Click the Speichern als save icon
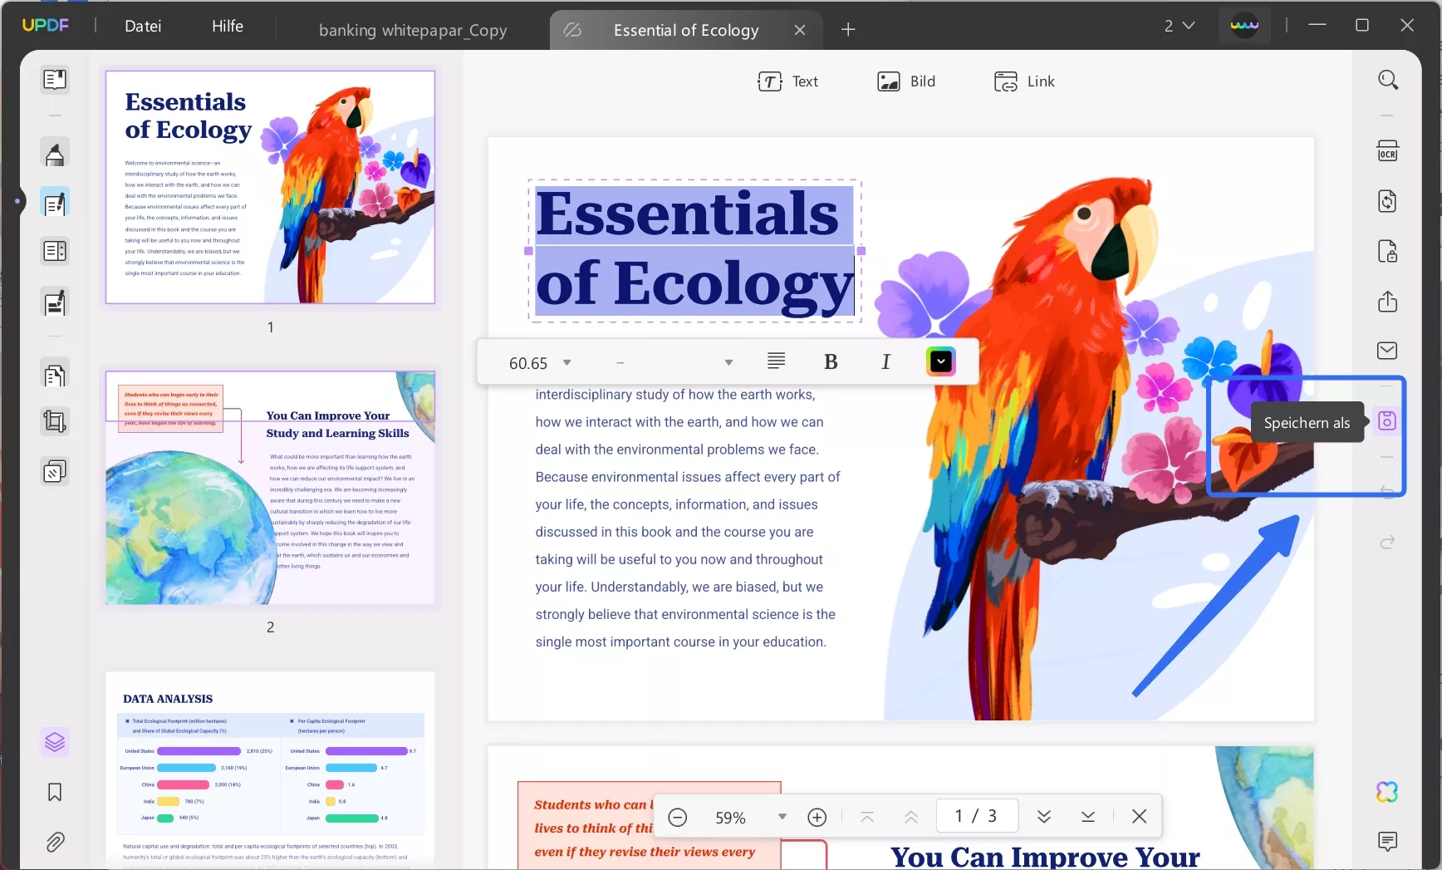The image size is (1442, 870). pos(1387,421)
